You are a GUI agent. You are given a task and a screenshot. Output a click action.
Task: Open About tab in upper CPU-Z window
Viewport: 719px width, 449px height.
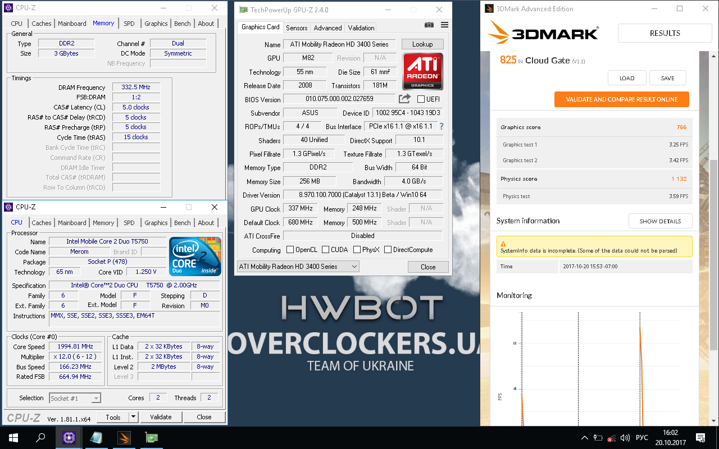point(206,24)
